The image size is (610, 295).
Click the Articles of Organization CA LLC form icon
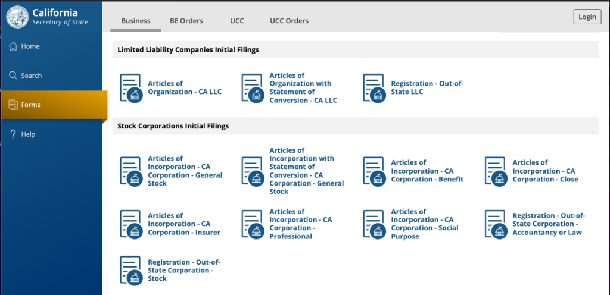130,88
